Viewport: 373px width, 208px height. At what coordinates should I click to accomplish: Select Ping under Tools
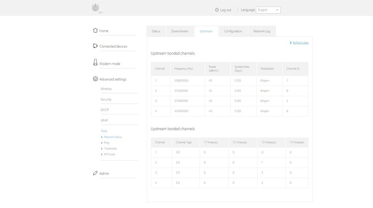[x=106, y=143]
